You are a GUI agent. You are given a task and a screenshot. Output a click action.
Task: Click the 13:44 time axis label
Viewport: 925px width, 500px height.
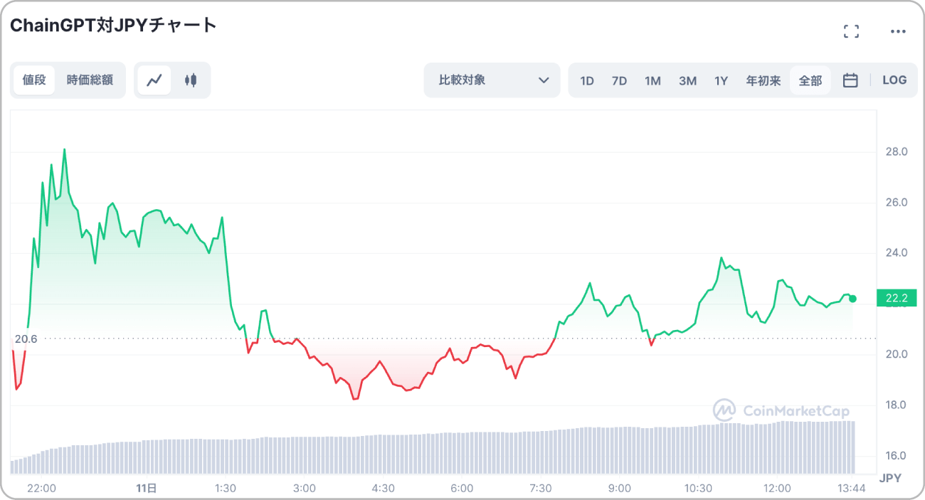click(x=850, y=489)
